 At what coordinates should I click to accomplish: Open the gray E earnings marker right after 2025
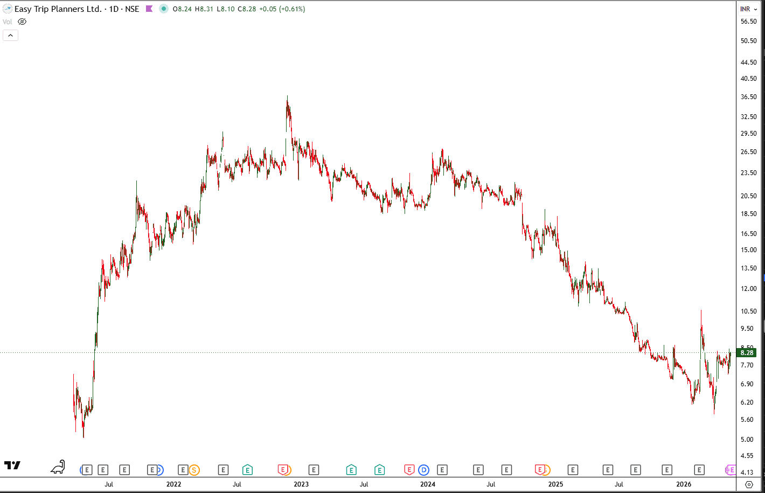573,470
